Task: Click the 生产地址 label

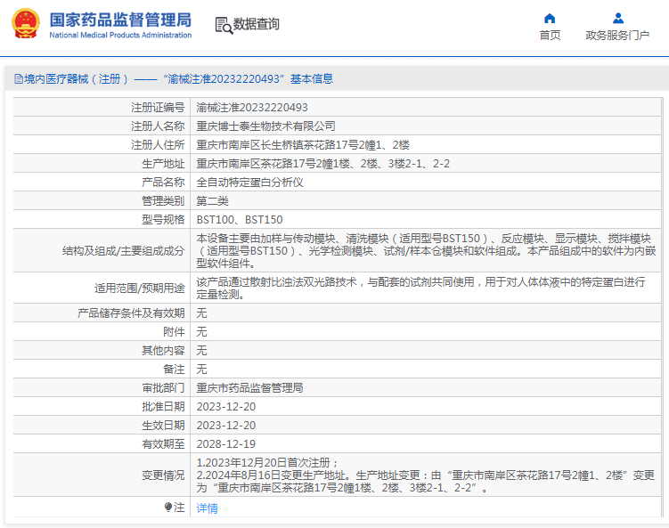Action: point(163,164)
